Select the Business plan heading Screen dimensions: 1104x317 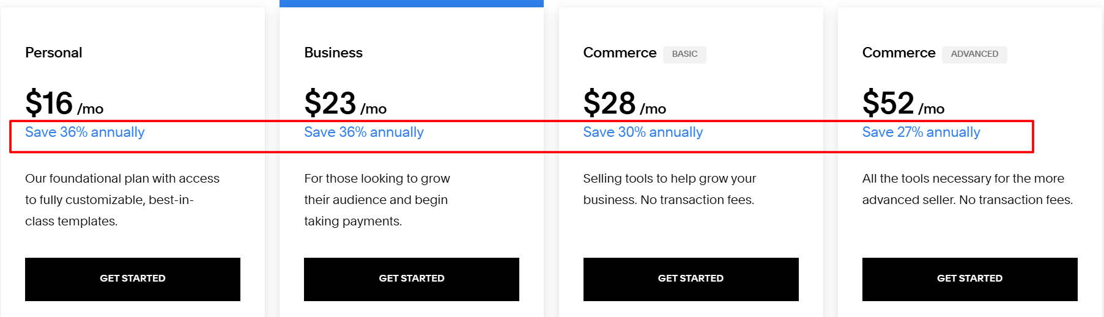(x=333, y=53)
